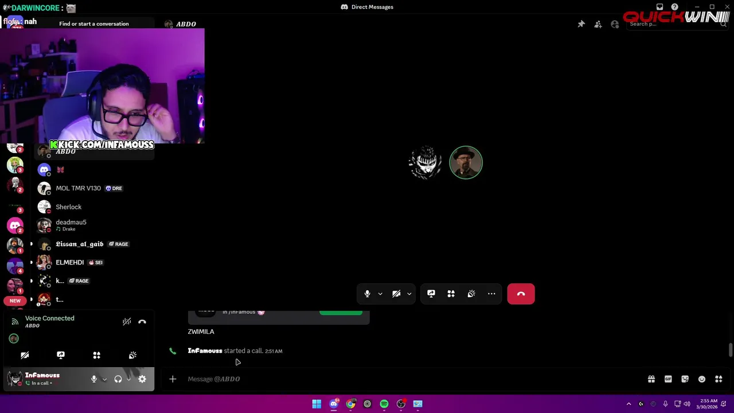This screenshot has width=734, height=413.
Task: Mute mic in user panel
Action: [94, 379]
